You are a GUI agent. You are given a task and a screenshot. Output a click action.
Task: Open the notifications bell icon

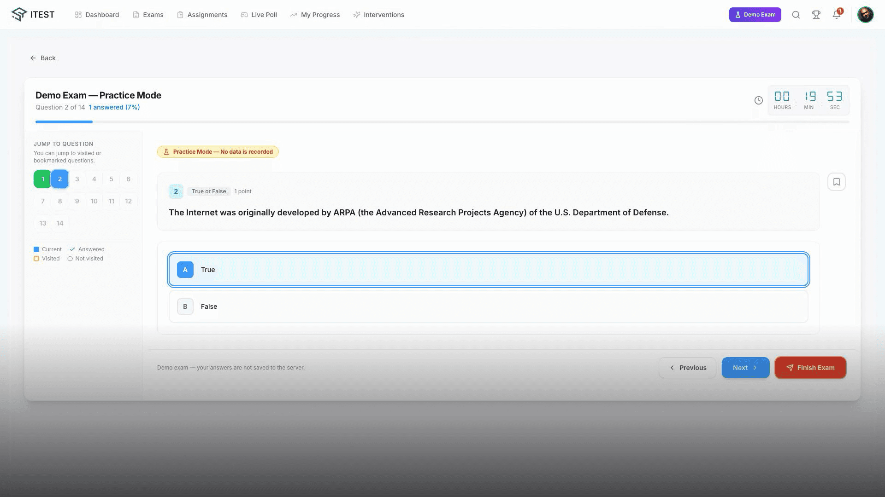click(837, 15)
